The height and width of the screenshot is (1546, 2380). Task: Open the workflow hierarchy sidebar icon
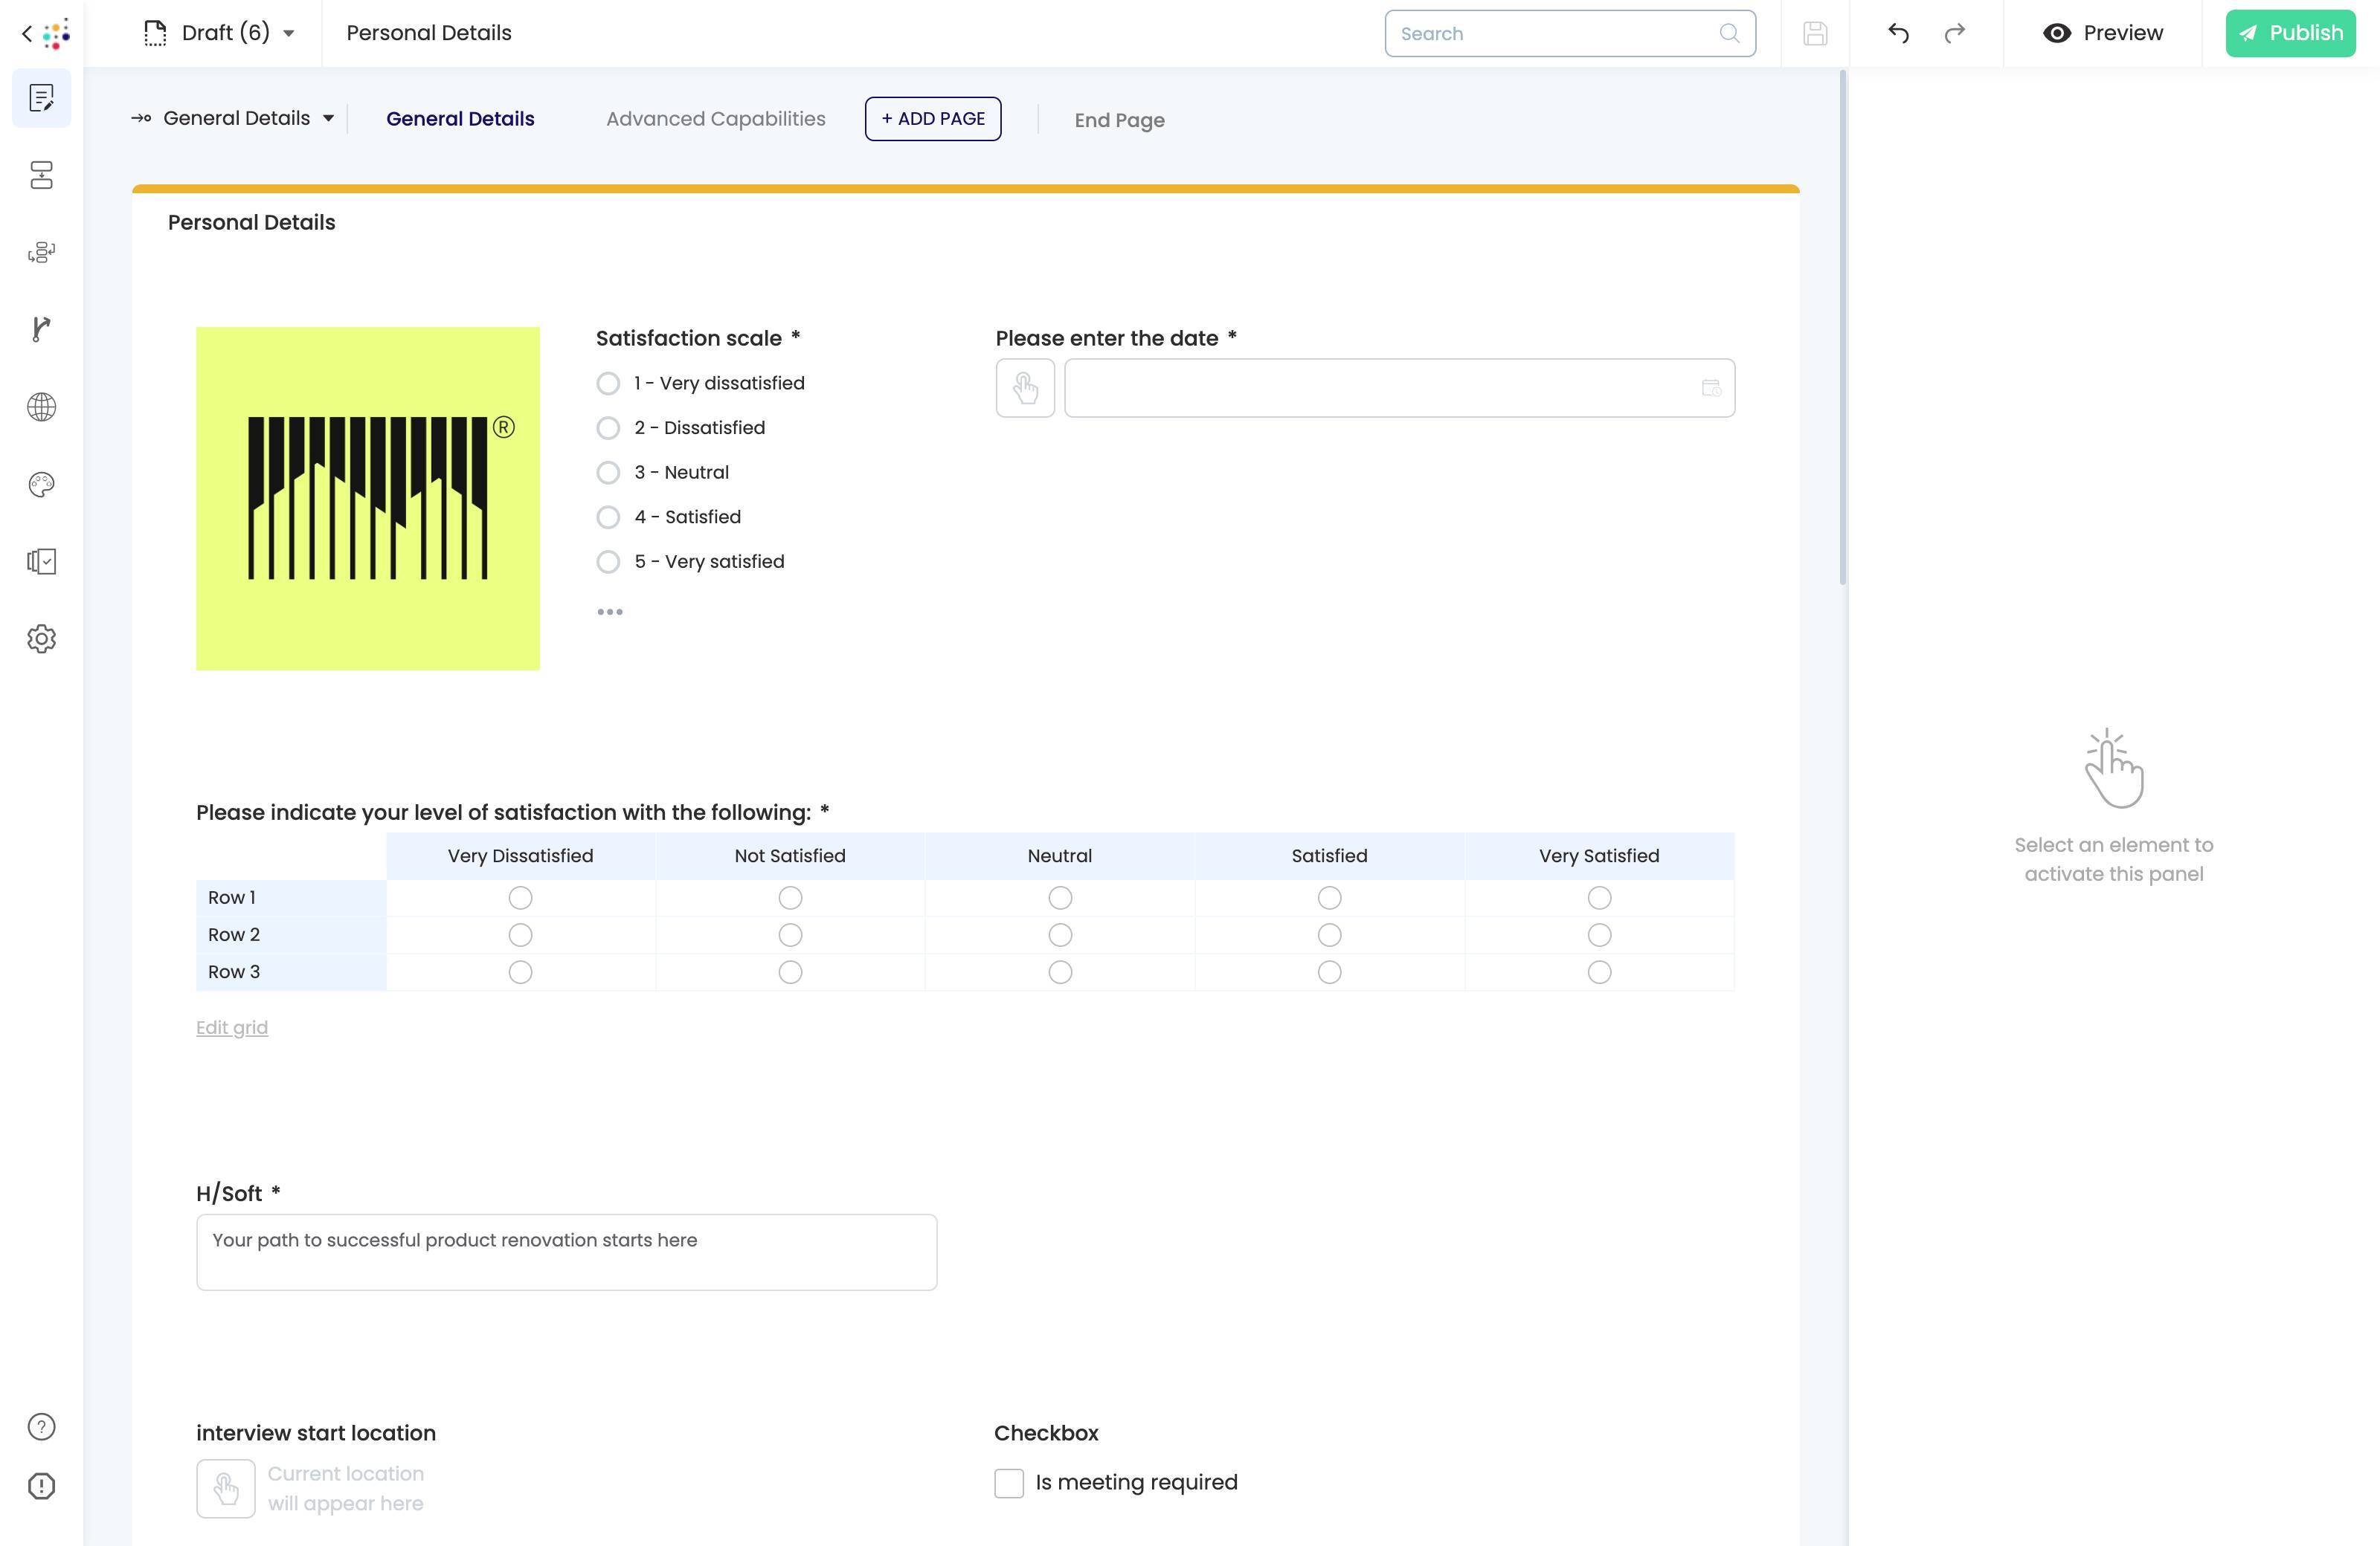(41, 252)
